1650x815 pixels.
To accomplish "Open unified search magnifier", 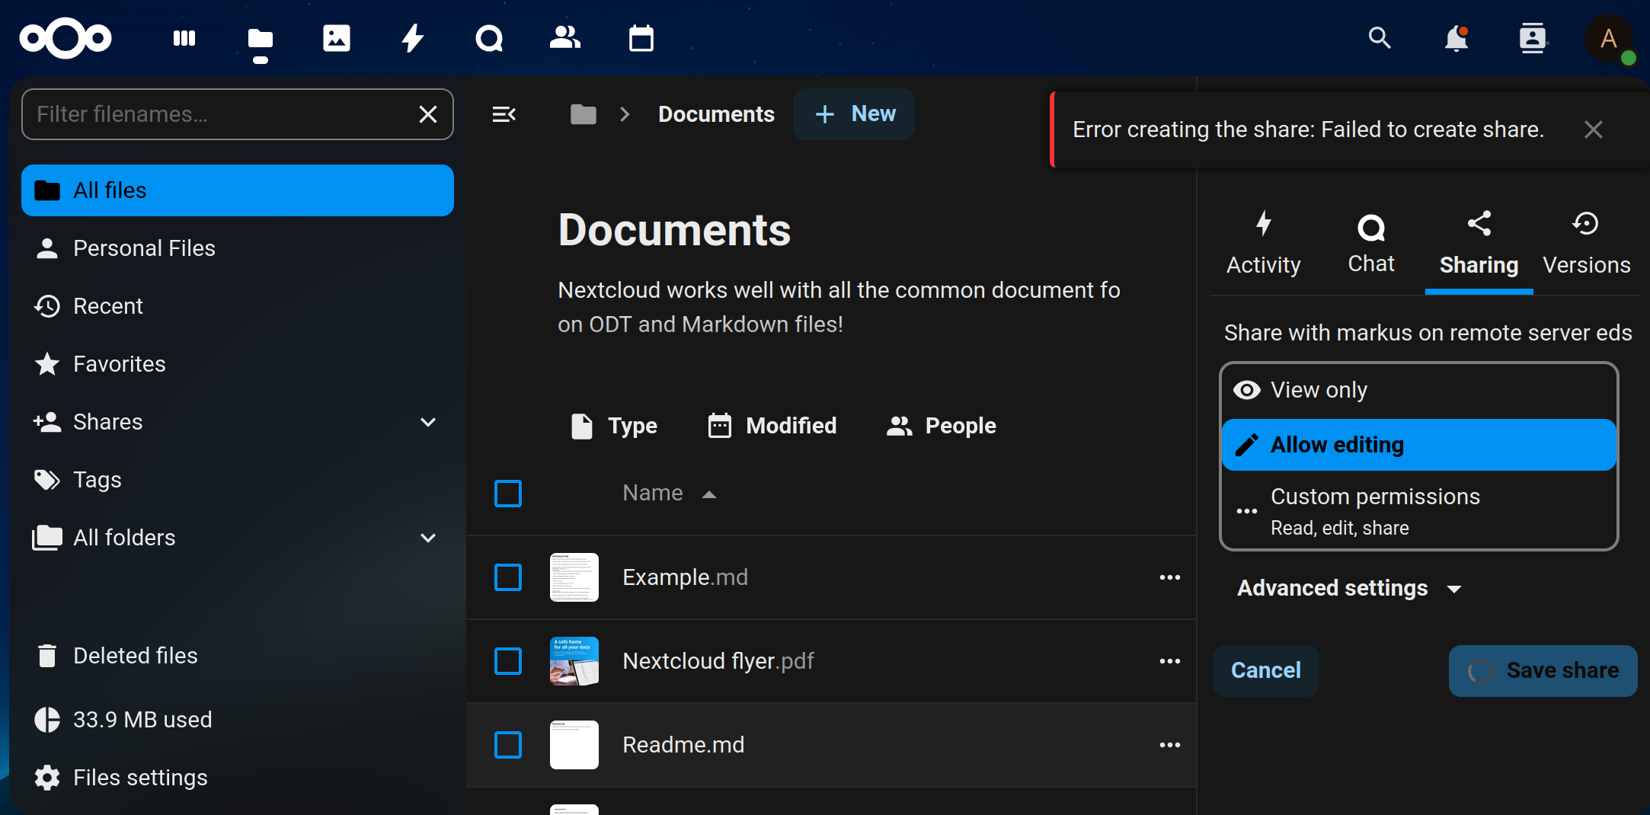I will point(1380,38).
